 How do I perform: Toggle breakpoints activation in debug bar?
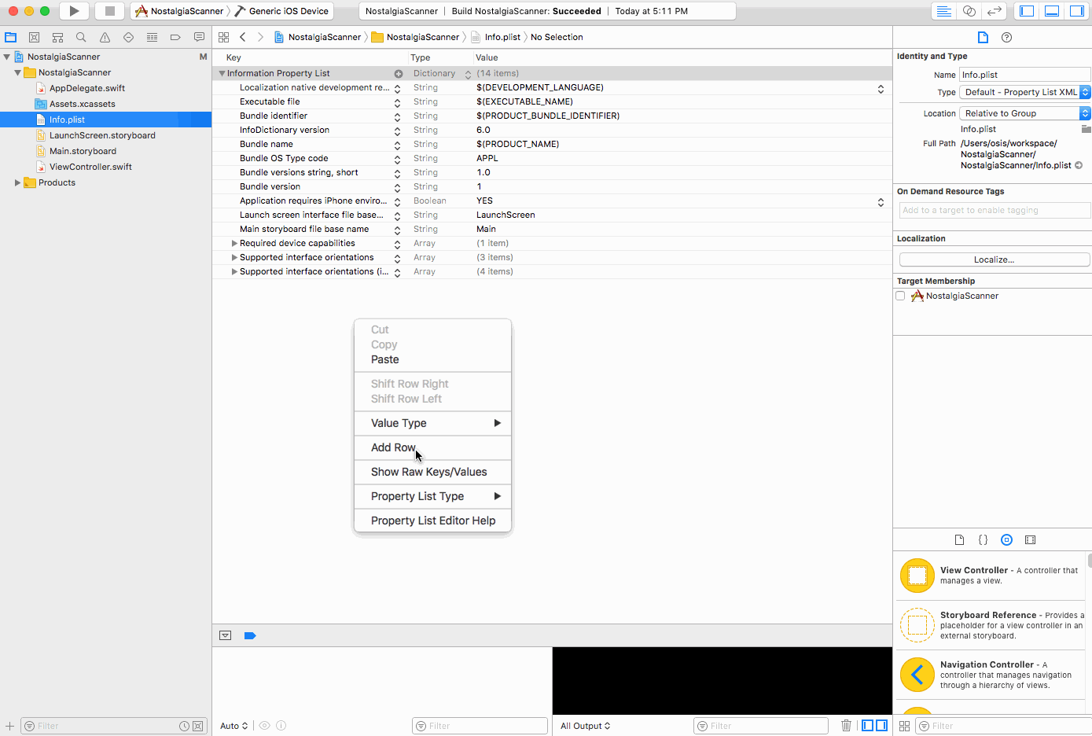click(x=250, y=635)
